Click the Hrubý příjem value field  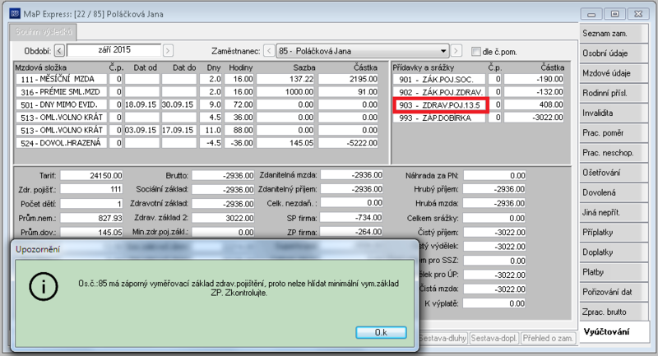pos(494,190)
